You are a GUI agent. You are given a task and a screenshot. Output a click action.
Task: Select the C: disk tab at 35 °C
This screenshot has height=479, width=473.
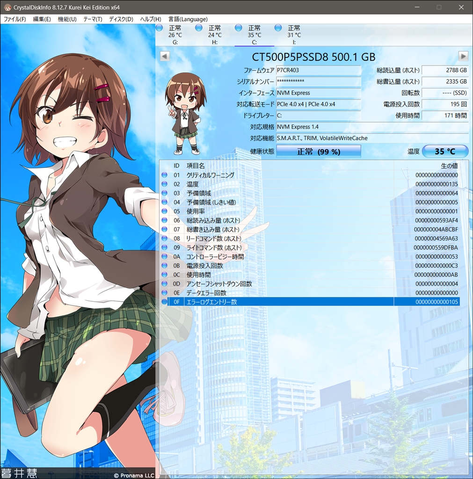pyautogui.click(x=254, y=35)
